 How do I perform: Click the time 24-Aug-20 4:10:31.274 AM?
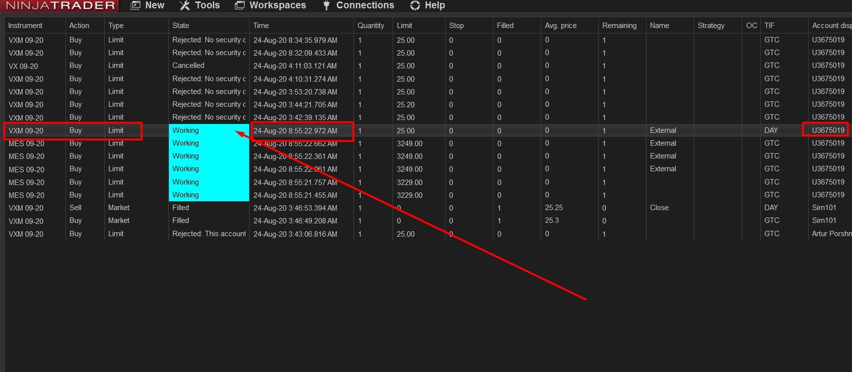295,79
